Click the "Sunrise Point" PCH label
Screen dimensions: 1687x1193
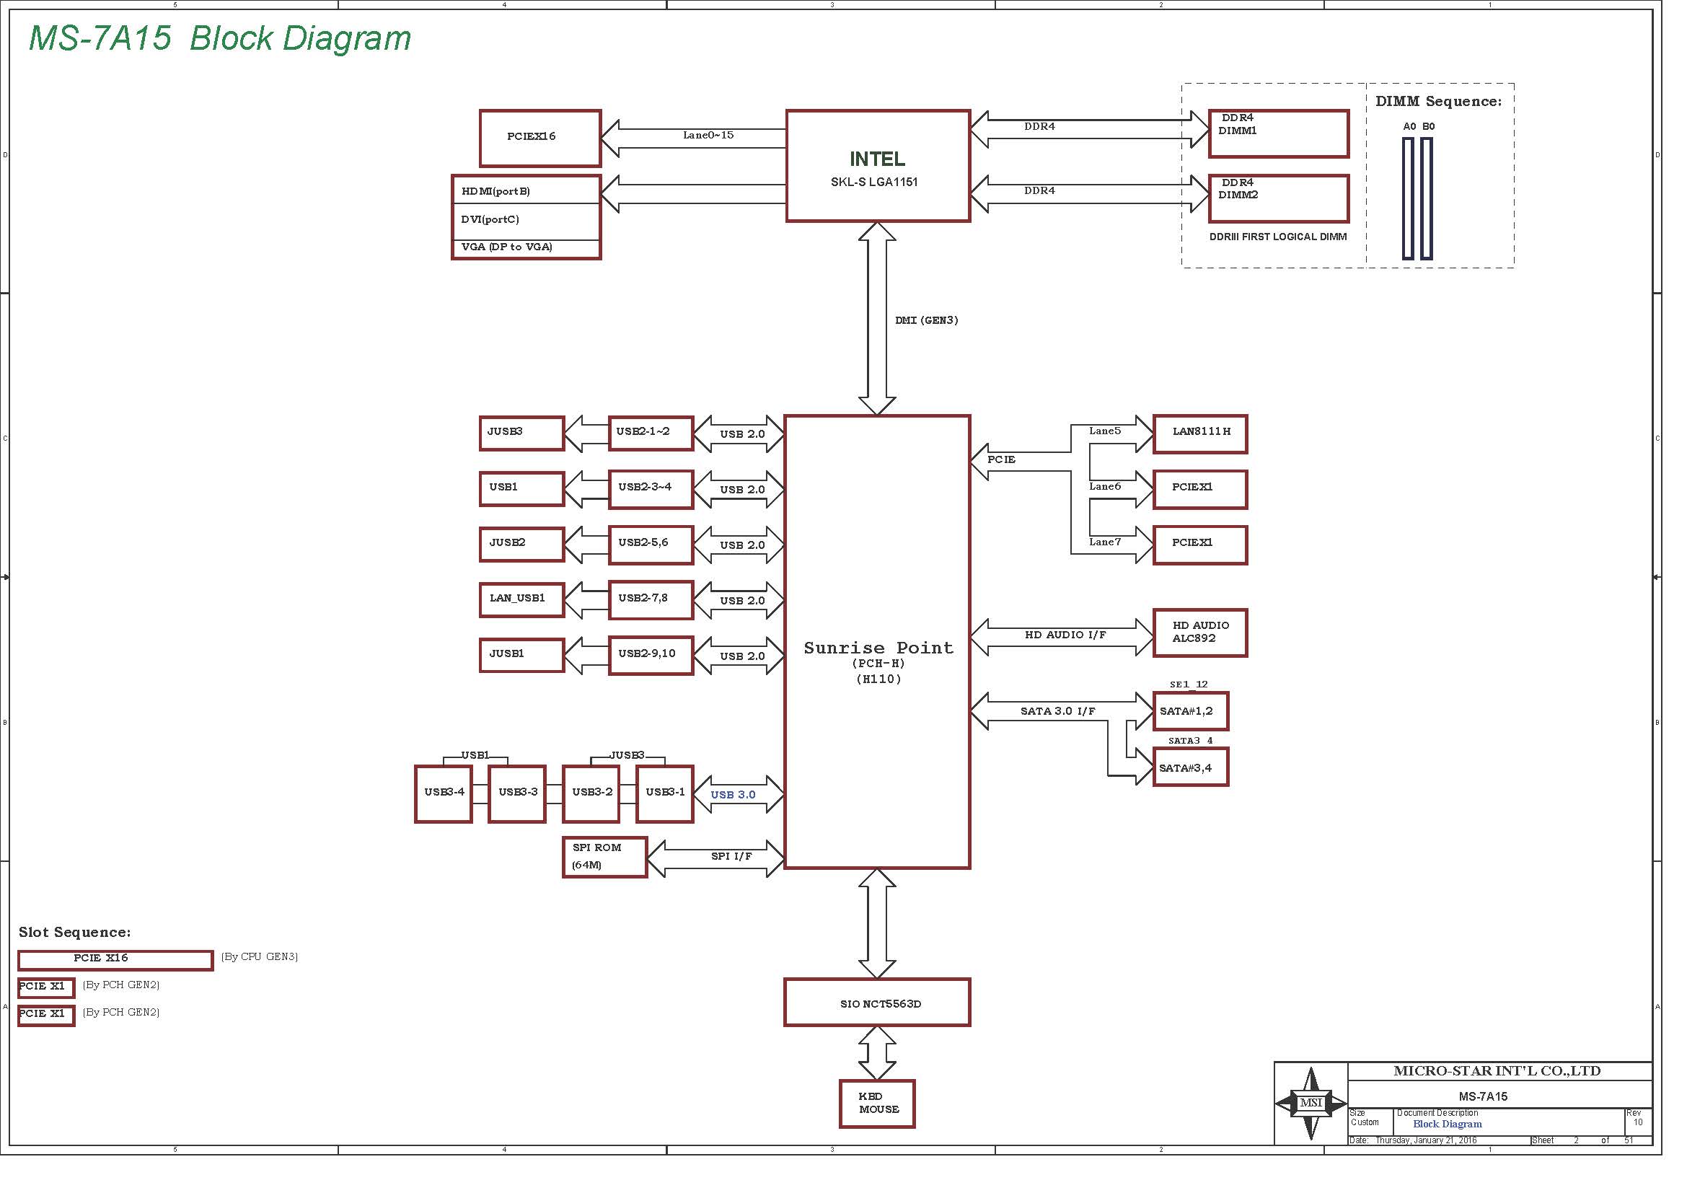pos(878,648)
